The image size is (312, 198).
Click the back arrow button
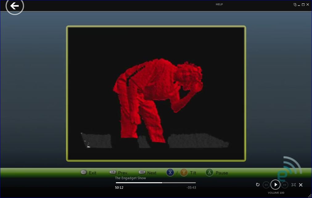click(x=14, y=6)
